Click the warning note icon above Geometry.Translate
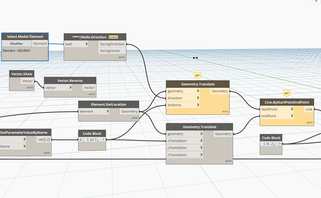 coord(197,75)
